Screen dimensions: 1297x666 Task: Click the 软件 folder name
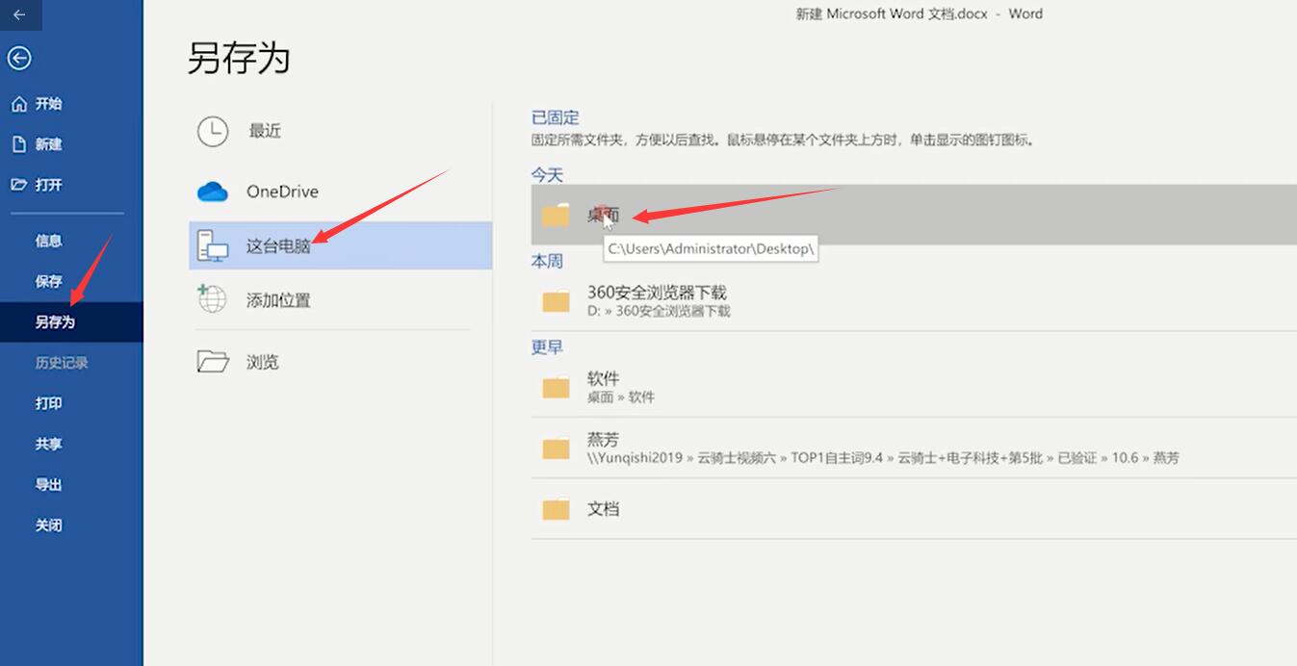(x=604, y=378)
